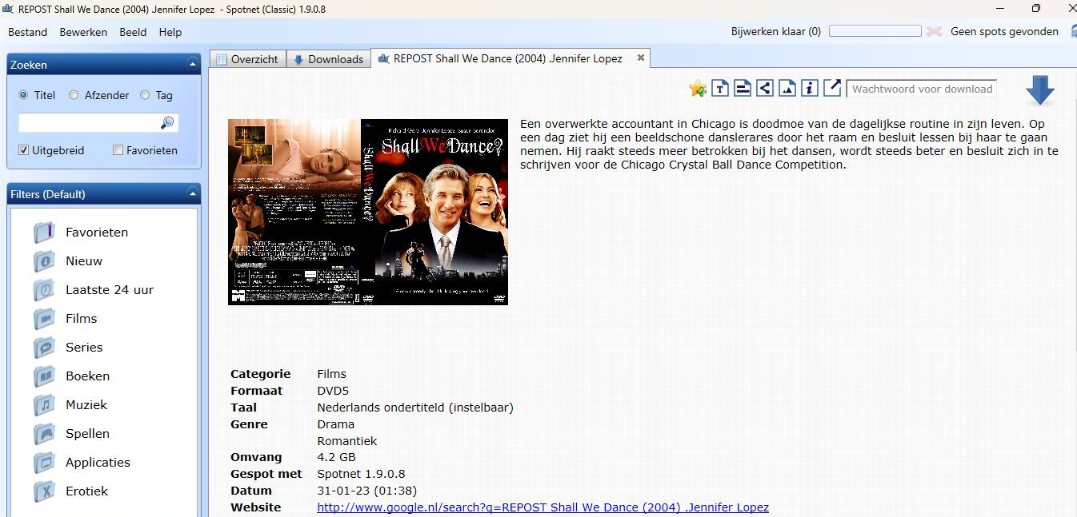
Task: Click the Bijwerken progress bar
Action: 875,31
